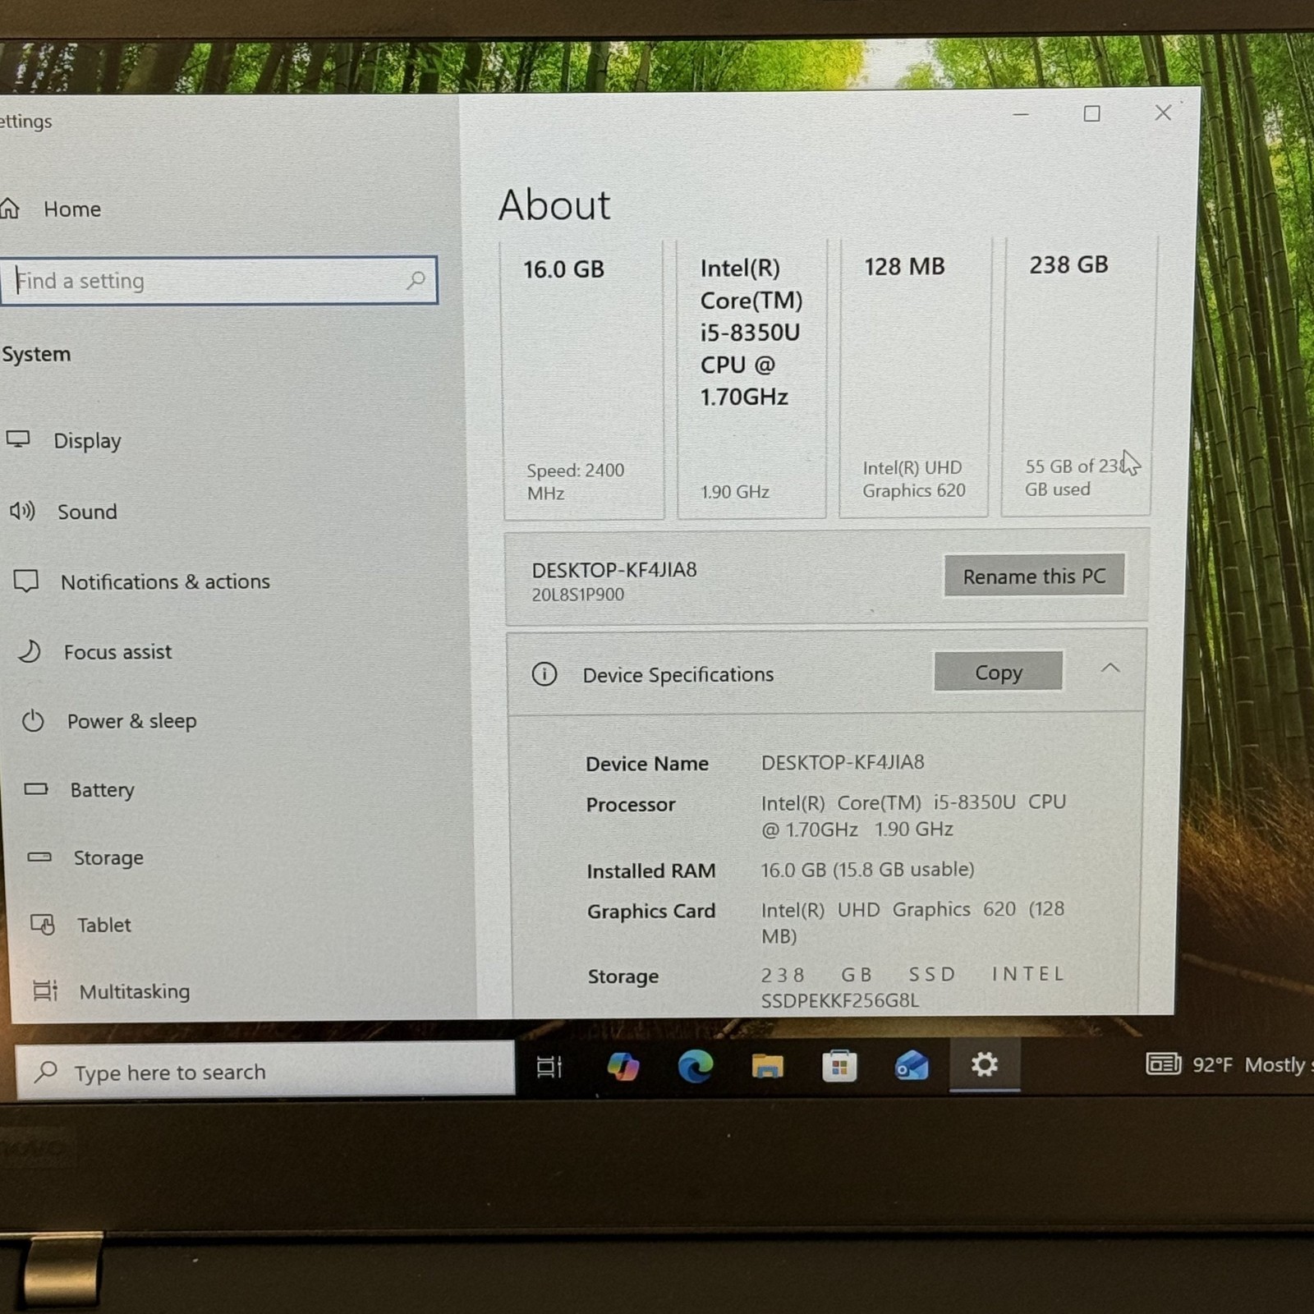Click the Battery icon in sidebar
The image size is (1314, 1314).
[36, 789]
